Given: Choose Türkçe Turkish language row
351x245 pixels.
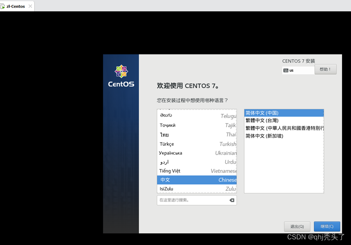Looking at the screenshot, I should 197,144.
